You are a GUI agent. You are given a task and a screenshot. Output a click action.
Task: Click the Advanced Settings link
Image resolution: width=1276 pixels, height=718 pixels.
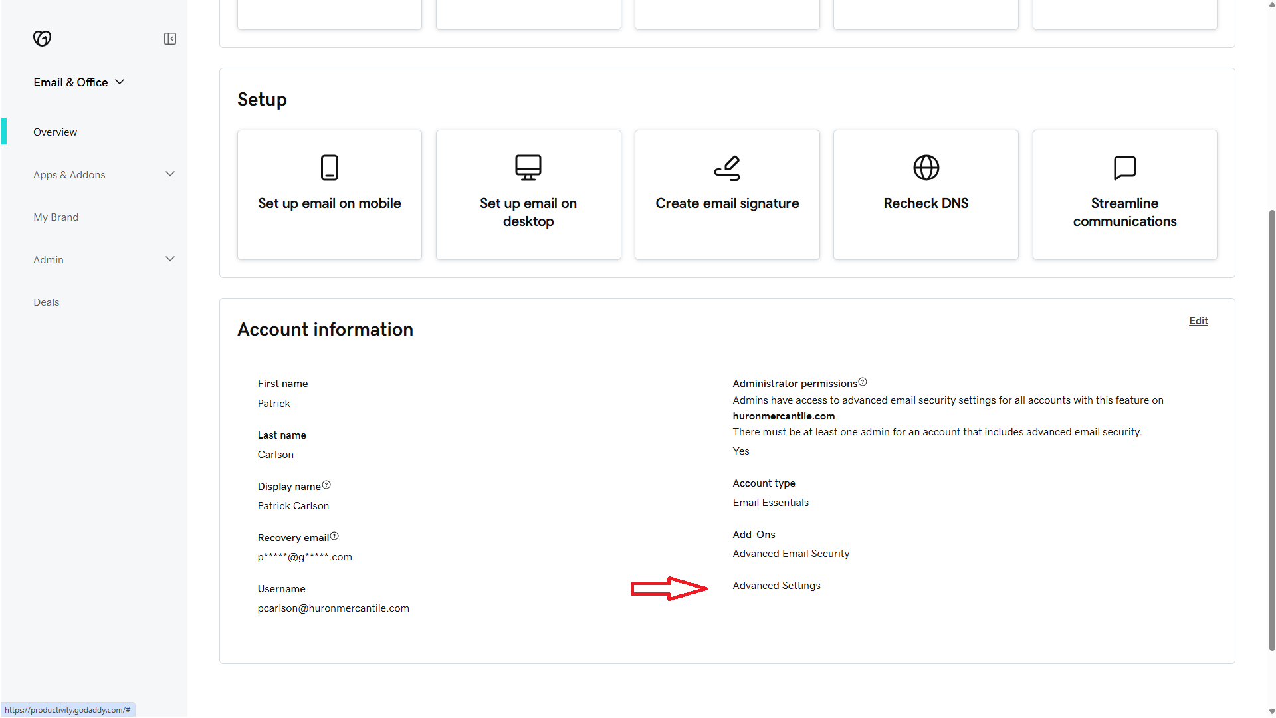[x=776, y=586]
